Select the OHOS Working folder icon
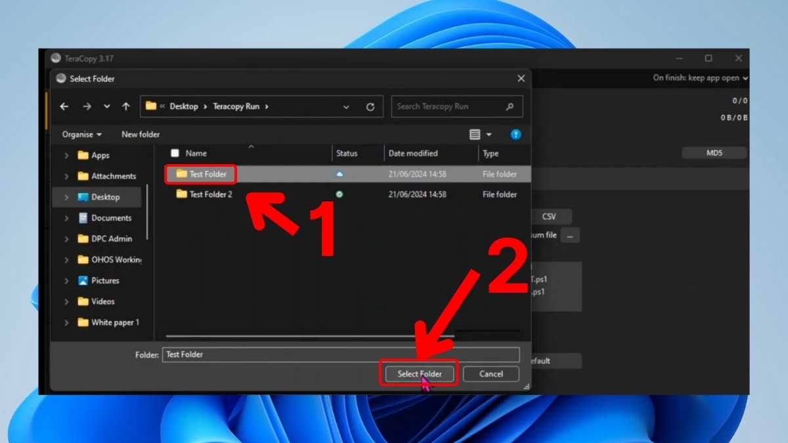 point(83,259)
